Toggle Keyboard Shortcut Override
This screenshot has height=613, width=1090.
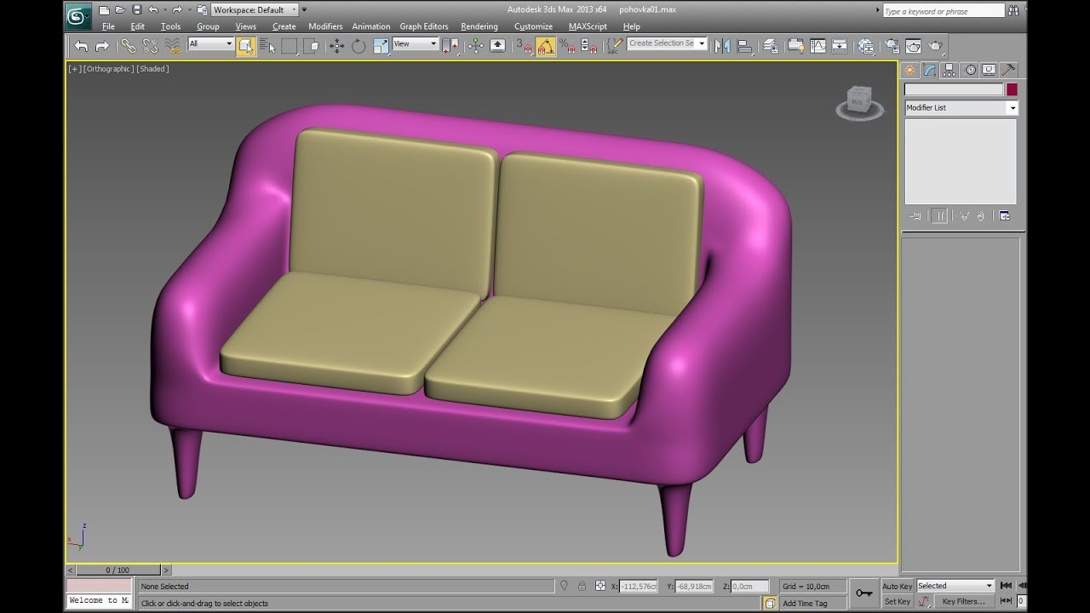point(498,46)
